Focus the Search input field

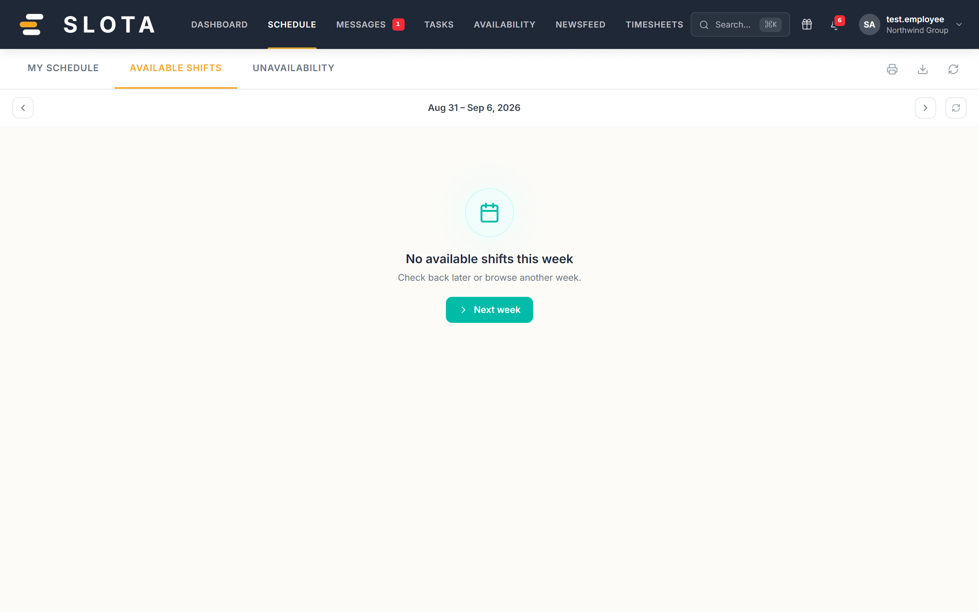(x=740, y=24)
